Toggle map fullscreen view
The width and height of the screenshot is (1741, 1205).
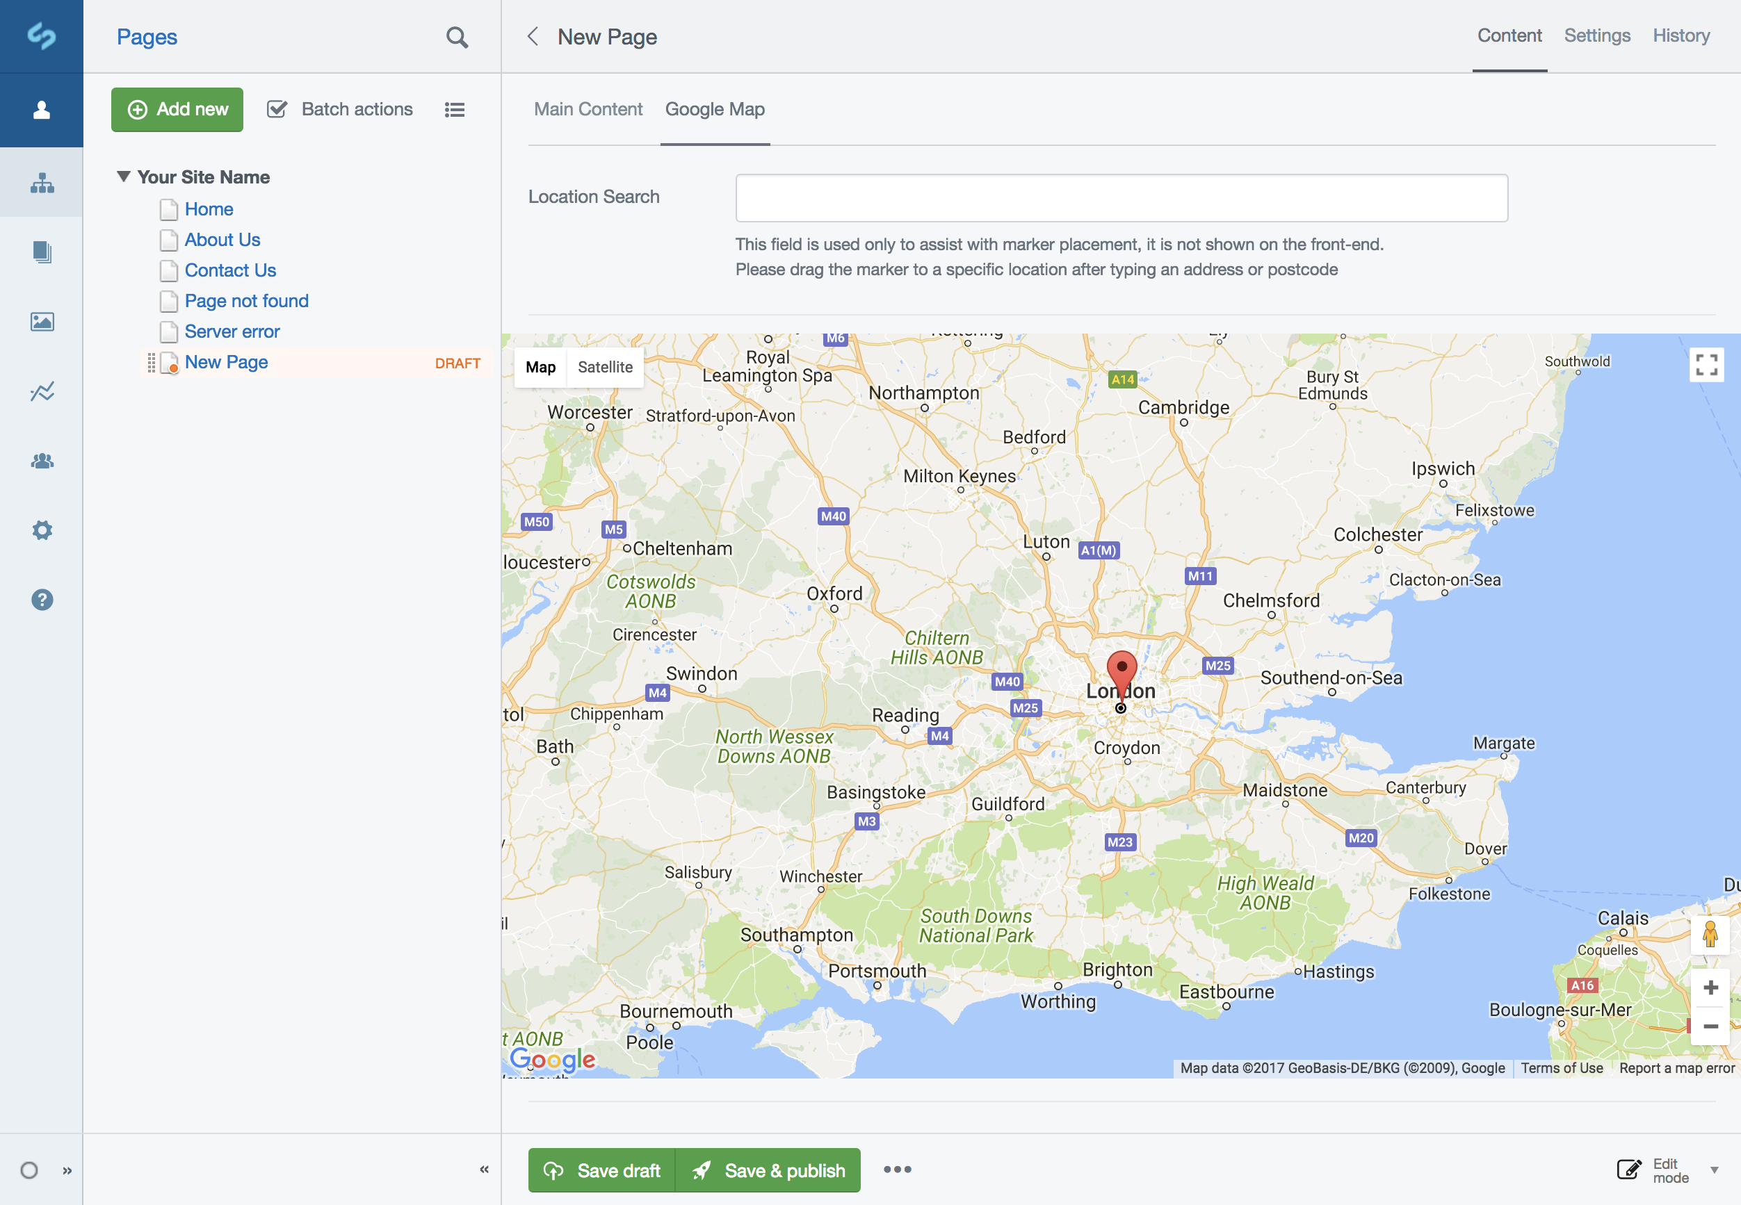tap(1706, 366)
